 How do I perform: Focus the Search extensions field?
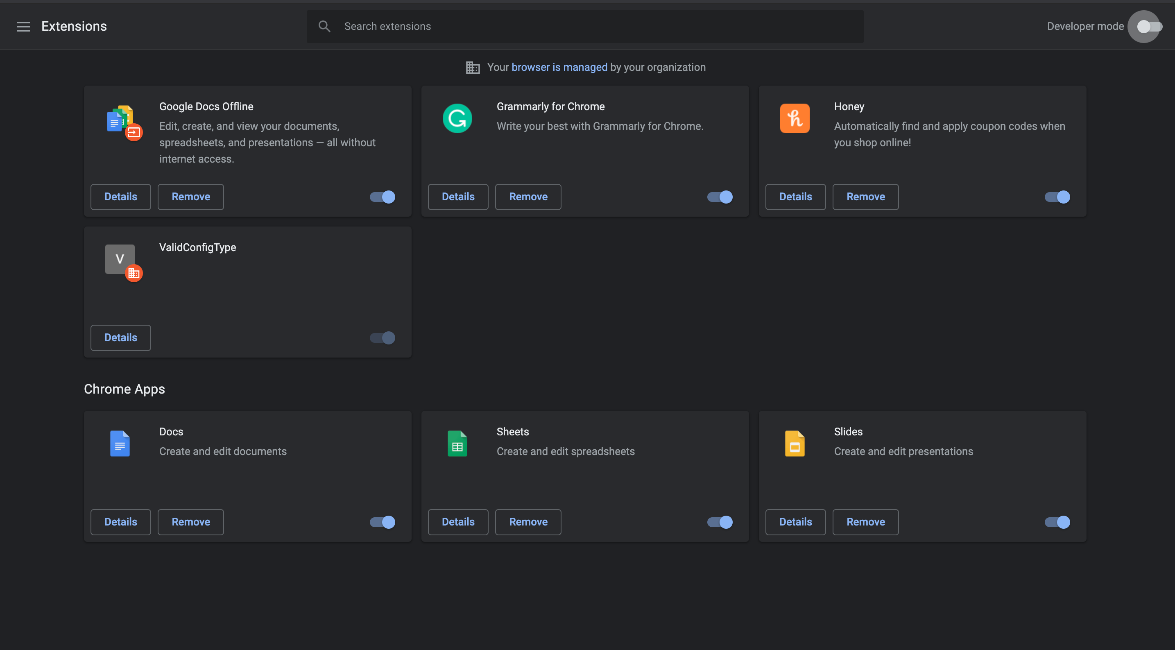(x=593, y=27)
